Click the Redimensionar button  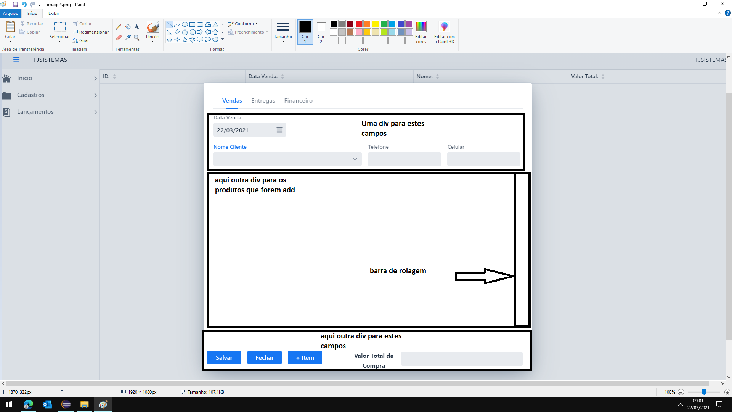click(x=91, y=32)
